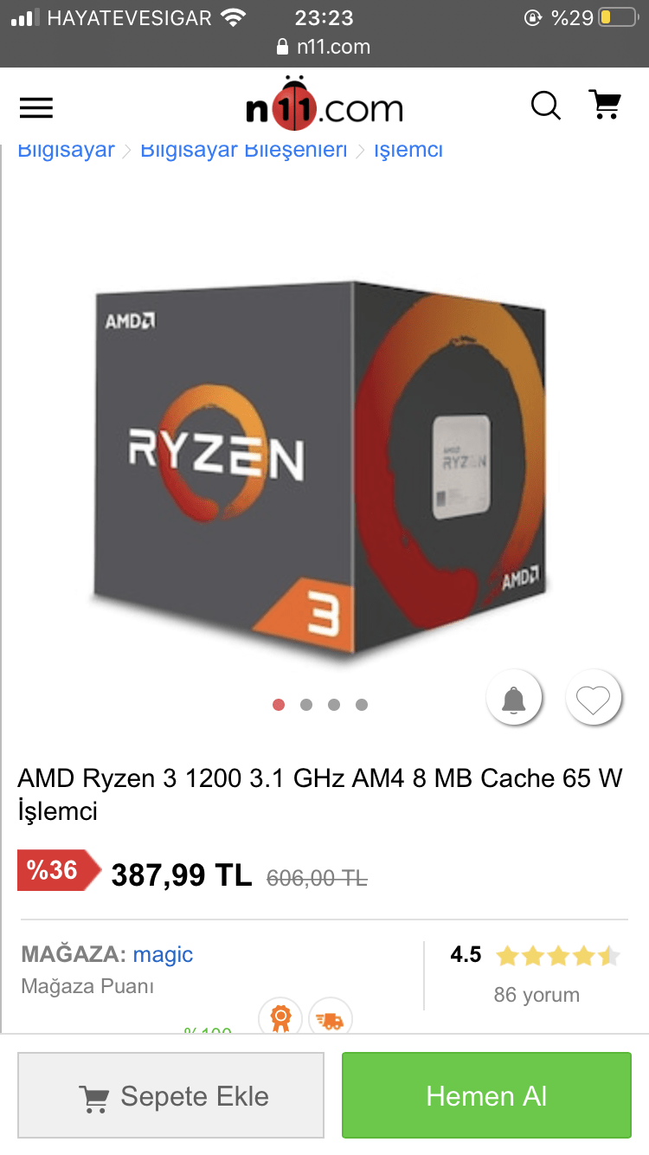649x1155 pixels.
Task: Tap the n11.com ladybug logo
Action: [324, 103]
